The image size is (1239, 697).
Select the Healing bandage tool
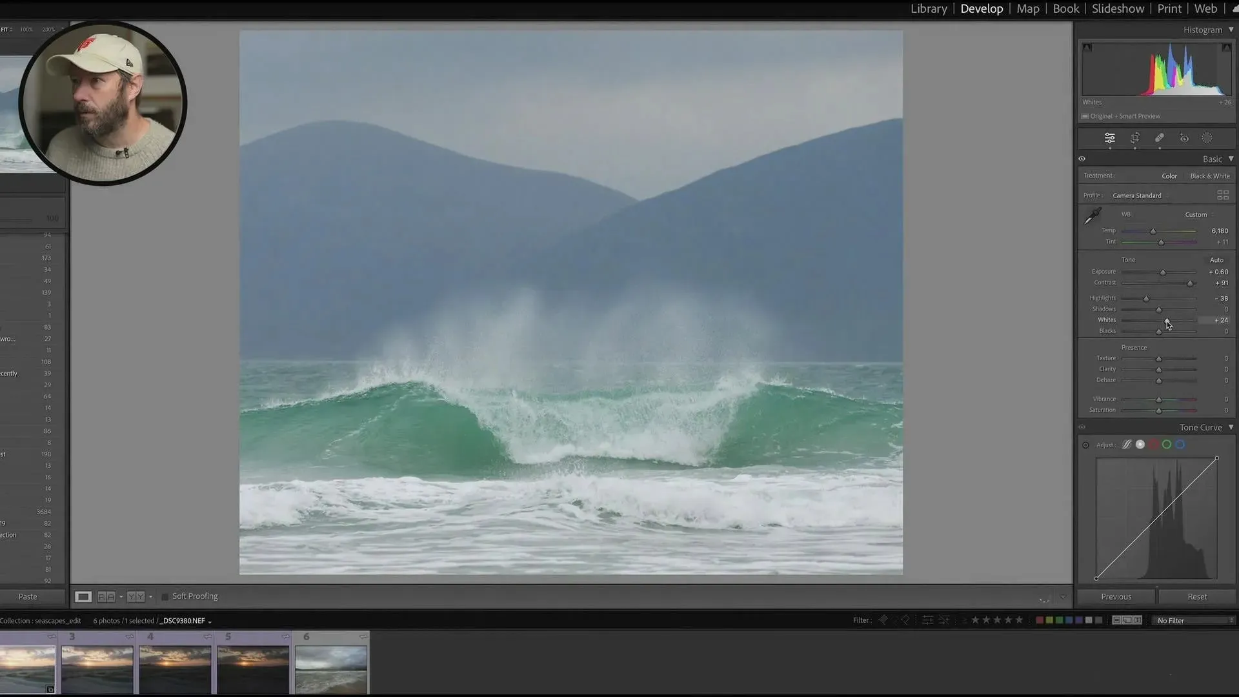click(1159, 138)
